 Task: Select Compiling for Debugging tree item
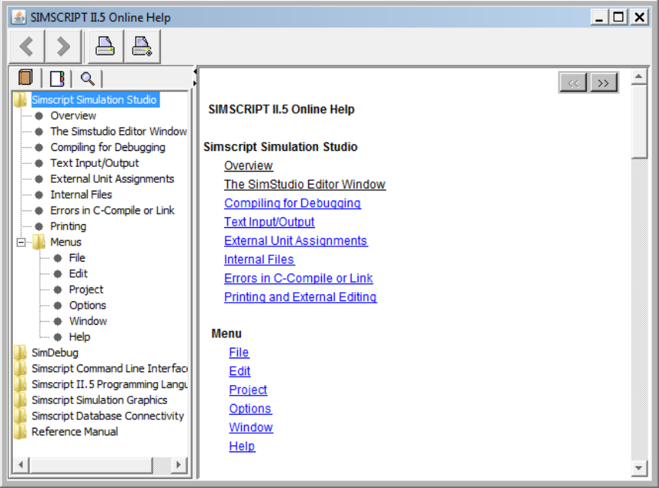(x=108, y=147)
